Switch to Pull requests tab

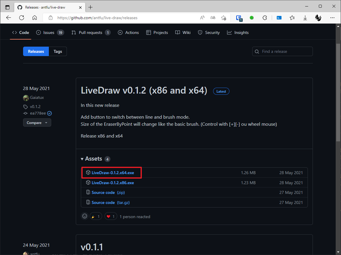pos(91,32)
